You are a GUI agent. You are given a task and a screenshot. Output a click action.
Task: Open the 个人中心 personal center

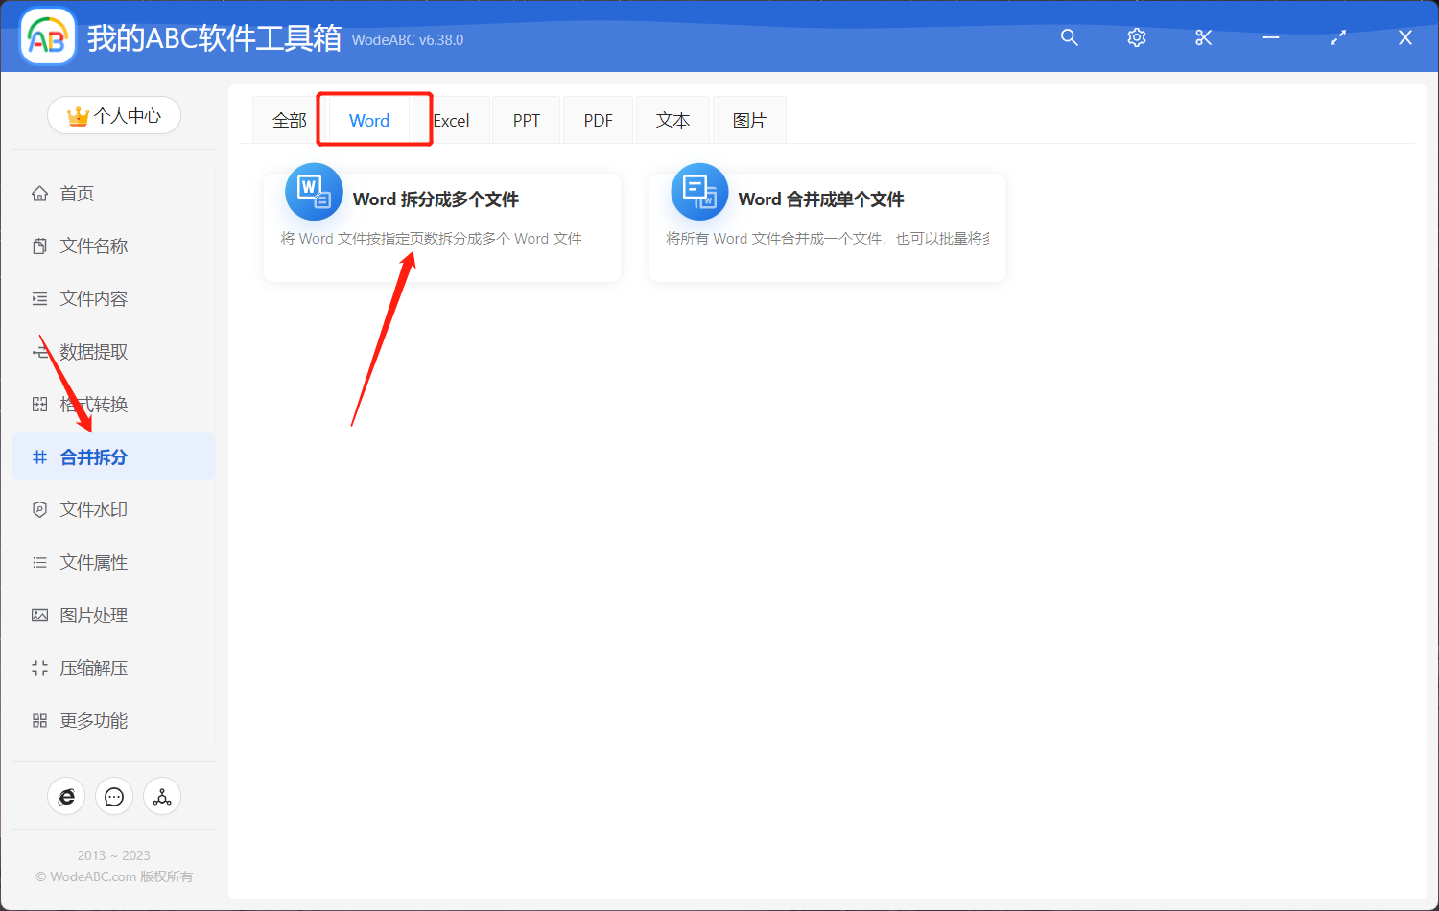click(x=113, y=114)
